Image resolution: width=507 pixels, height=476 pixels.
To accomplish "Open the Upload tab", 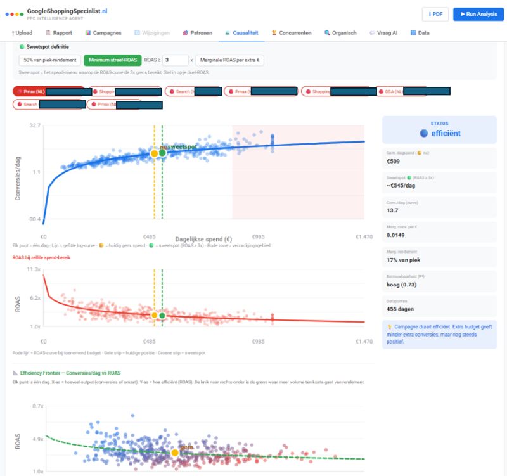I will coord(22,33).
